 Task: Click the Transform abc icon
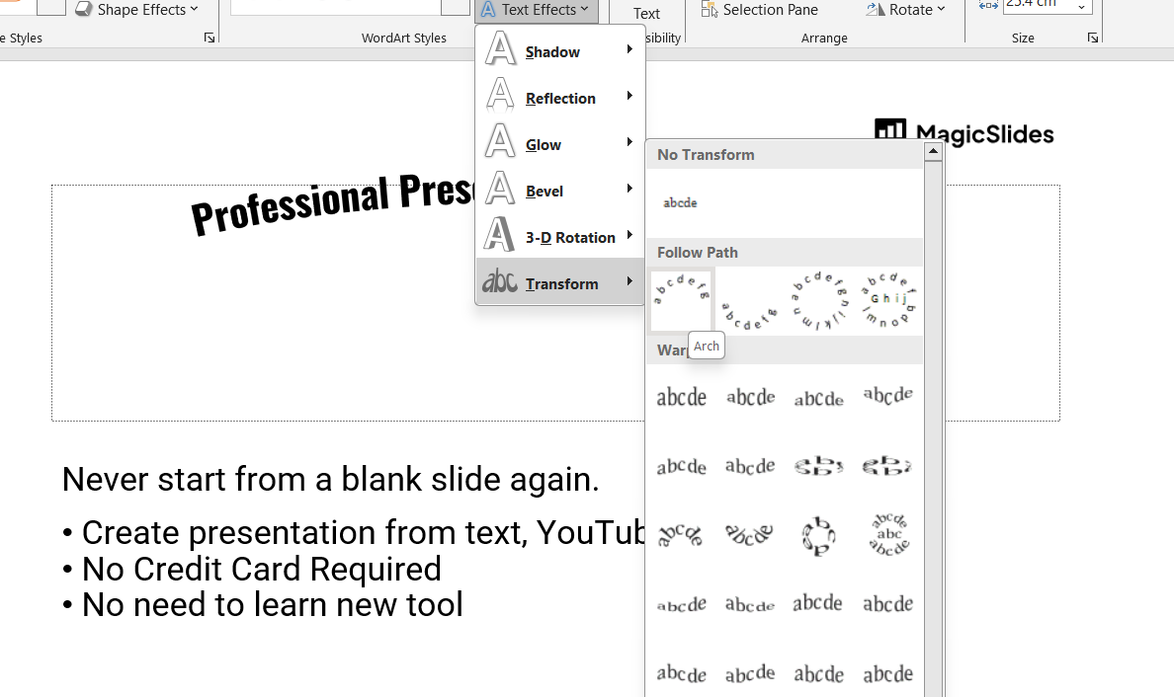499,281
